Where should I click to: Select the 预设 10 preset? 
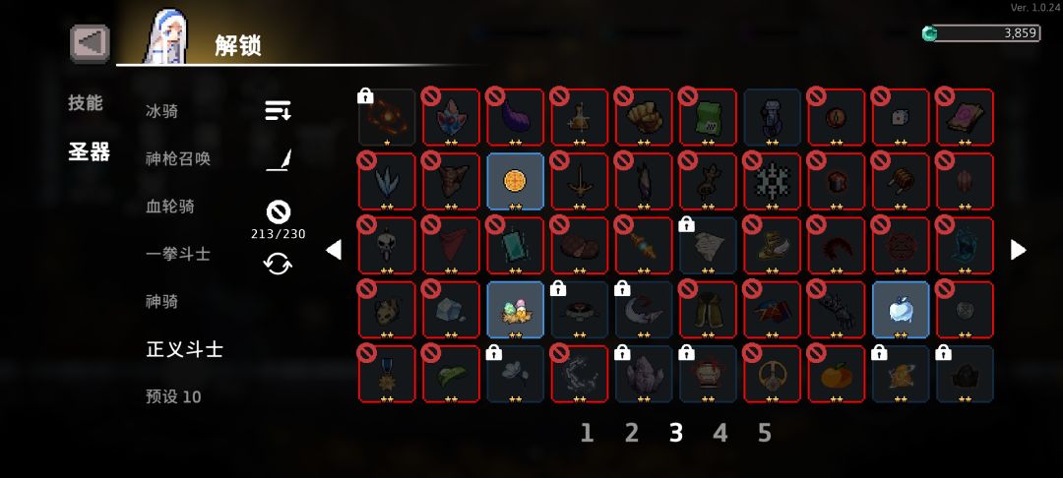pyautogui.click(x=173, y=396)
